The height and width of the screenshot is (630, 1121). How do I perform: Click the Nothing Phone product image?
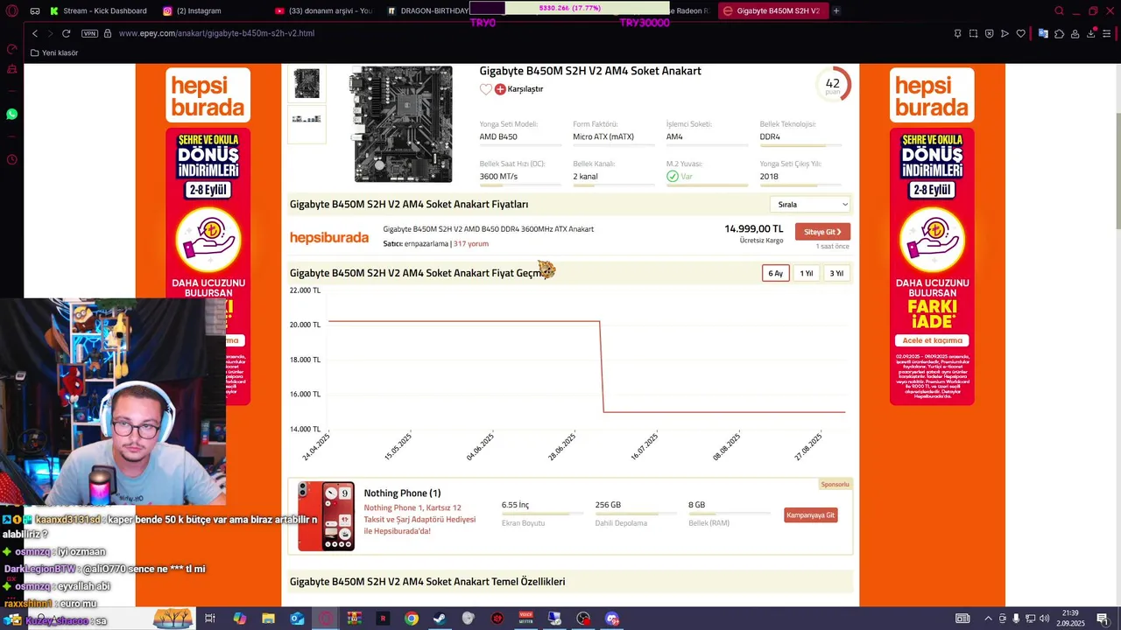point(326,516)
